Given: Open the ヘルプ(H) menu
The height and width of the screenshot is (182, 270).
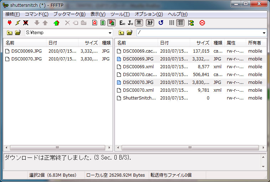Looking at the screenshot, I should 178,14.
